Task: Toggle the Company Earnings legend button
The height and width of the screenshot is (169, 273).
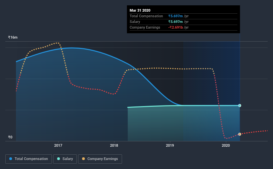Action: pyautogui.click(x=100, y=159)
